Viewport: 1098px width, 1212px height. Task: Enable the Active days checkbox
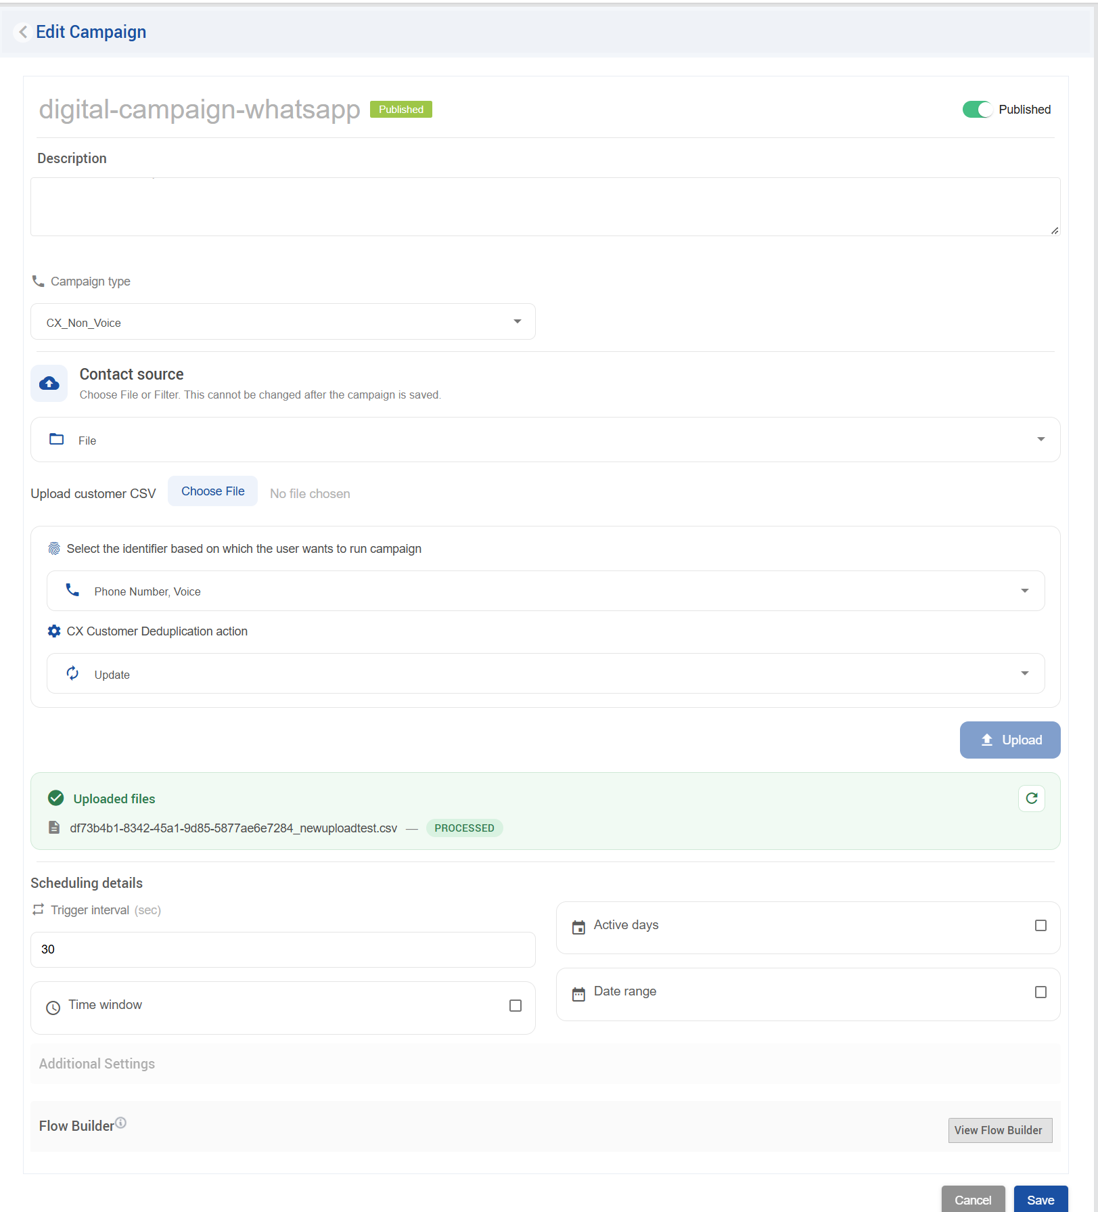(1040, 926)
